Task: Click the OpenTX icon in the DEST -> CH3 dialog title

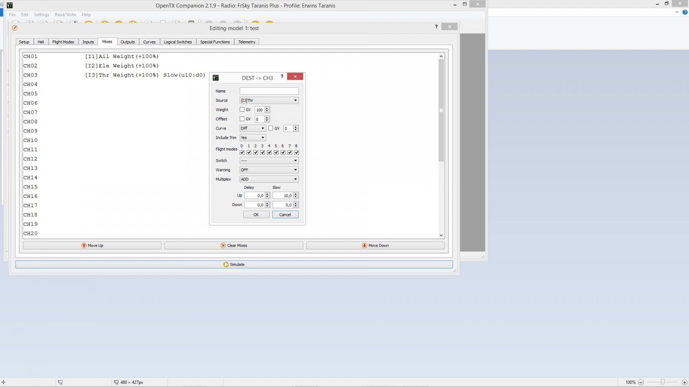Action: tap(216, 78)
